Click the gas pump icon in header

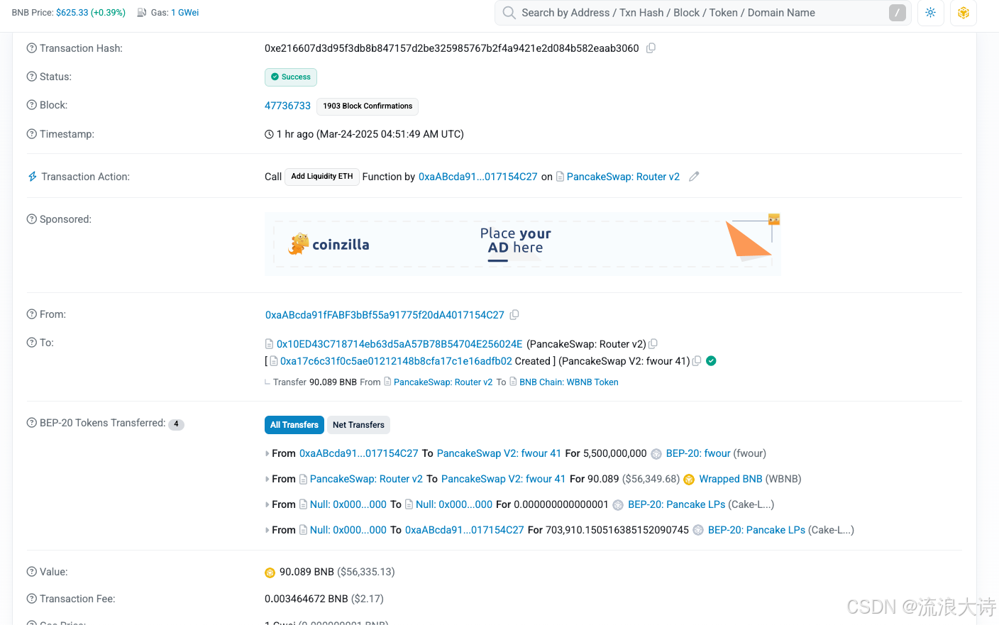142,13
